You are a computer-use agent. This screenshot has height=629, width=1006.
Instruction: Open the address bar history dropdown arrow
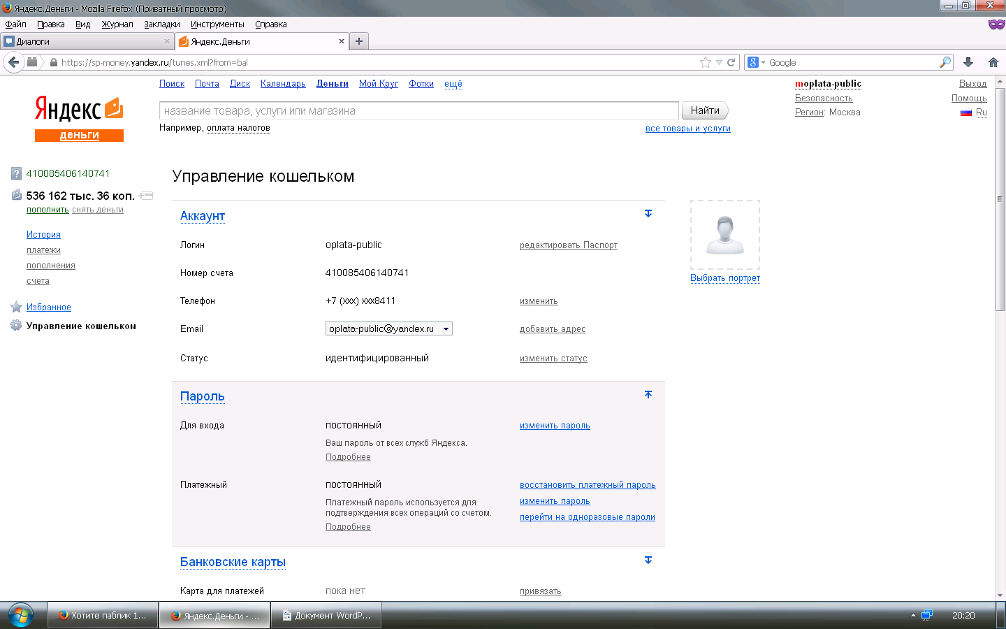tap(719, 62)
